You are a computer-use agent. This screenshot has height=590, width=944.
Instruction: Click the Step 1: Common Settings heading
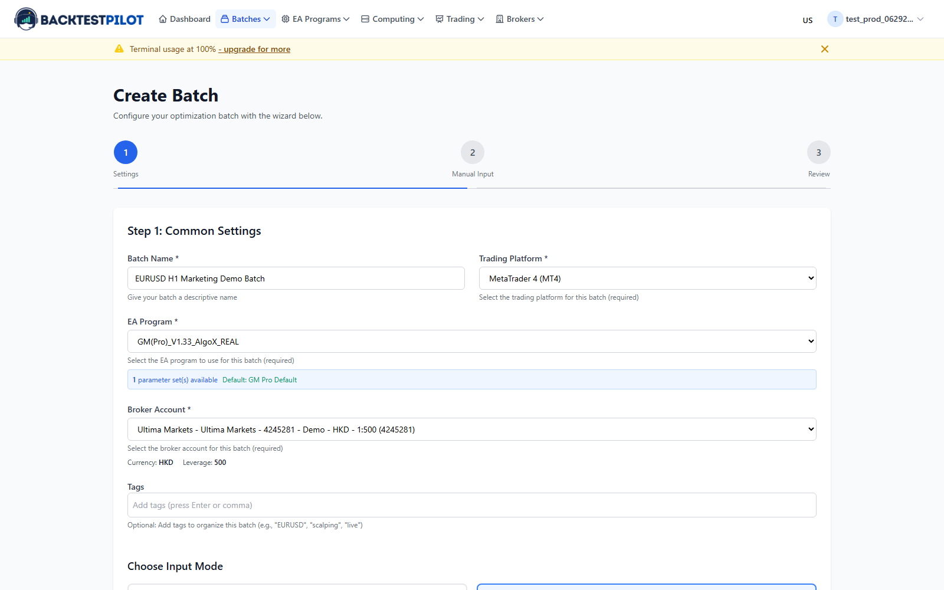[194, 231]
